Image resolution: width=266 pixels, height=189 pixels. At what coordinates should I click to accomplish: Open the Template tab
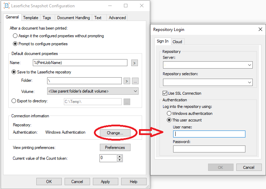[31, 18]
